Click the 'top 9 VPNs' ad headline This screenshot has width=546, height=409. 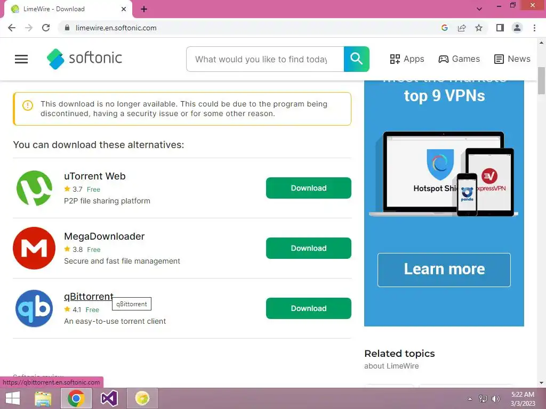point(444,96)
